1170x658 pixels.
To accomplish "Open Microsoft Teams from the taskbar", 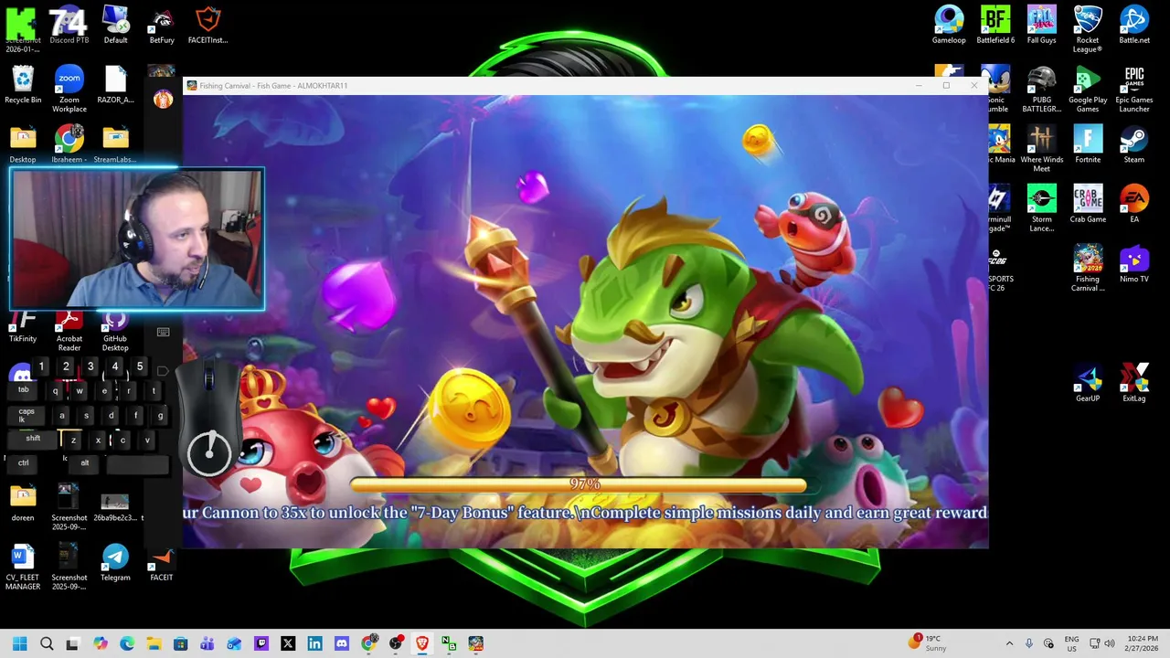I will click(x=207, y=643).
